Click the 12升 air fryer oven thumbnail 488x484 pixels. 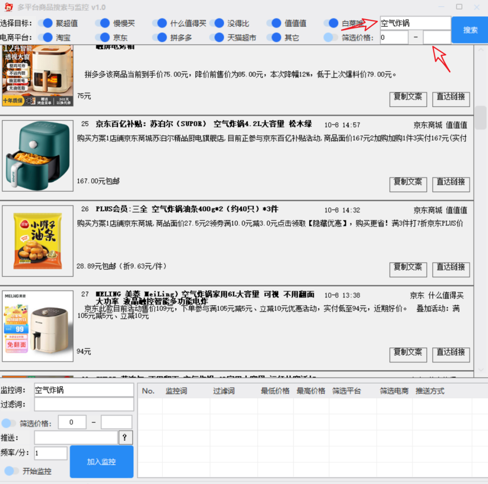(38, 76)
